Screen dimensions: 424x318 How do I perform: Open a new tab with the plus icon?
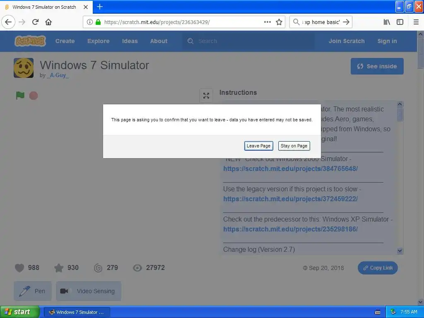pyautogui.click(x=100, y=7)
